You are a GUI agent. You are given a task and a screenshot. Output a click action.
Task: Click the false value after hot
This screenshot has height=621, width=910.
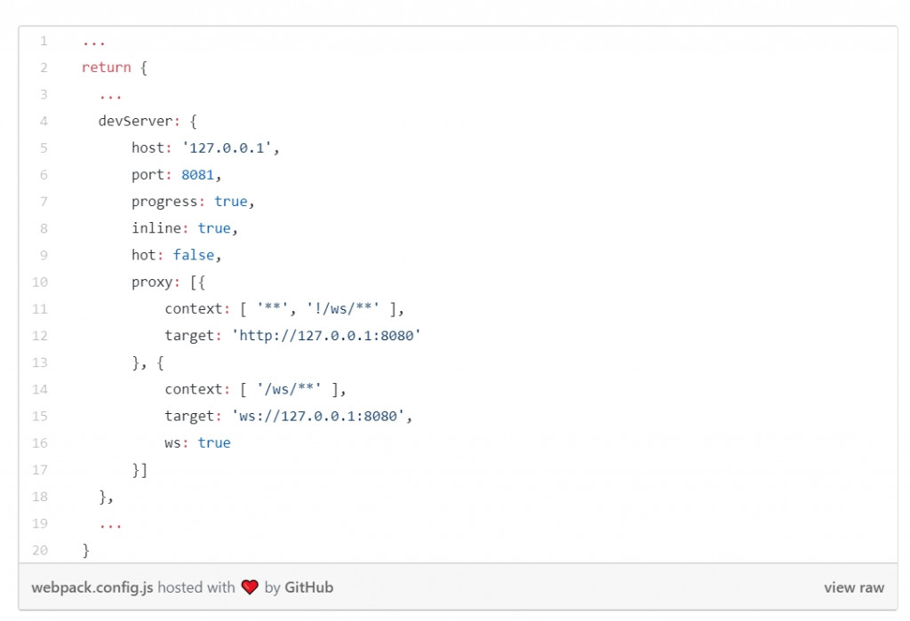[x=194, y=255]
